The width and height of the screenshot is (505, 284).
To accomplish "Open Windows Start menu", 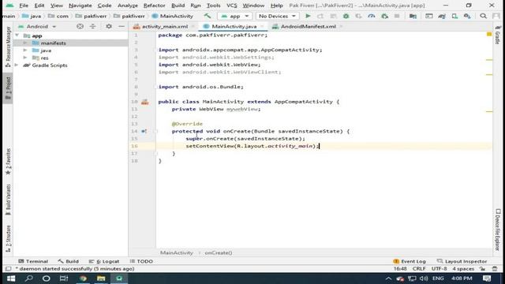I will [x=11, y=278].
